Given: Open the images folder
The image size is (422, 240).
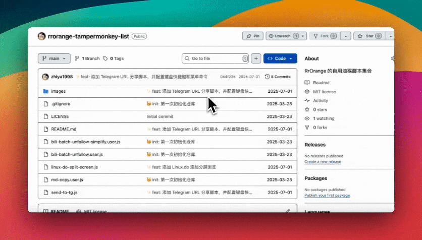Looking at the screenshot, I should coord(59,91).
